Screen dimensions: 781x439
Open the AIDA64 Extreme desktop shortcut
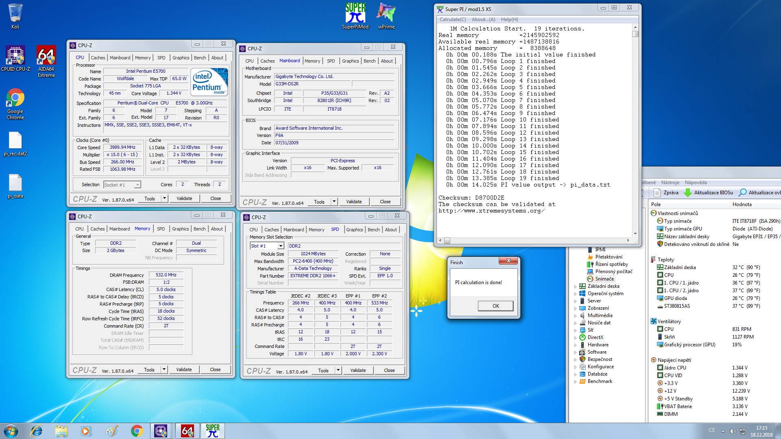[46, 61]
